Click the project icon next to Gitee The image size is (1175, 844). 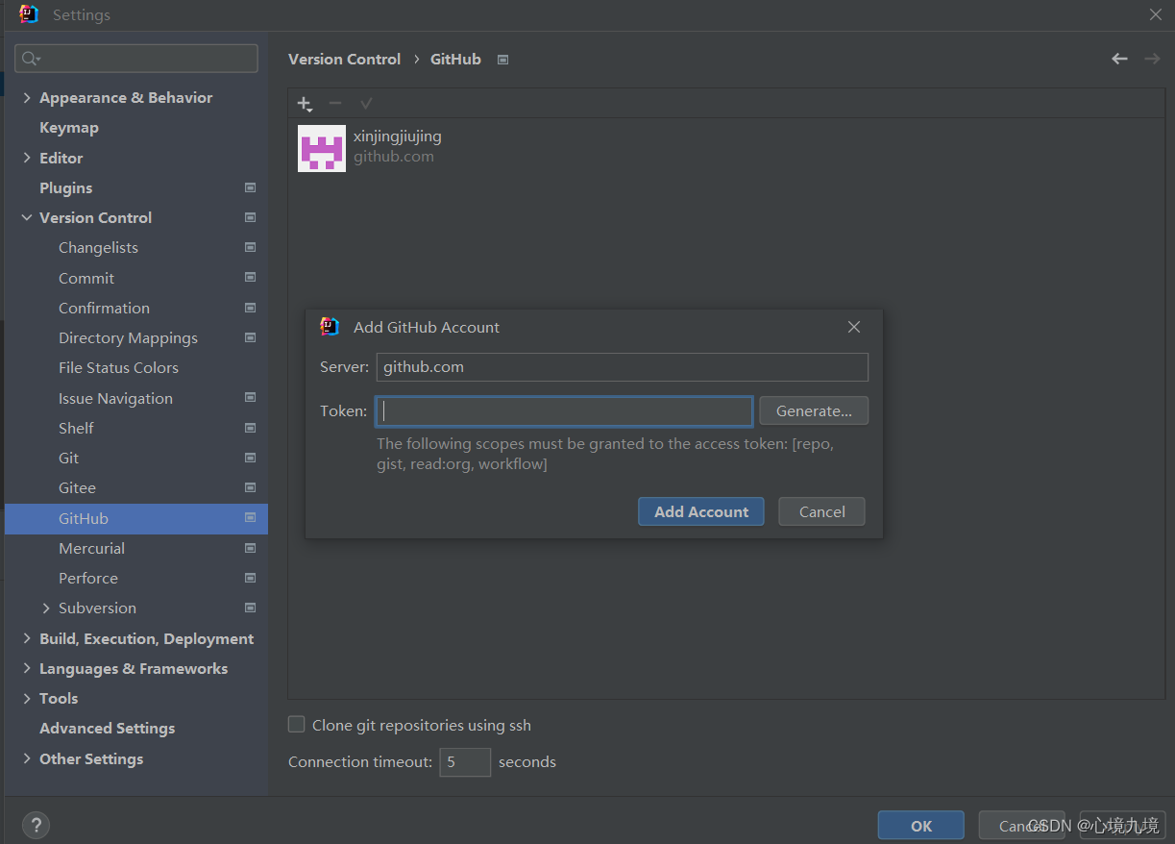pyautogui.click(x=250, y=487)
